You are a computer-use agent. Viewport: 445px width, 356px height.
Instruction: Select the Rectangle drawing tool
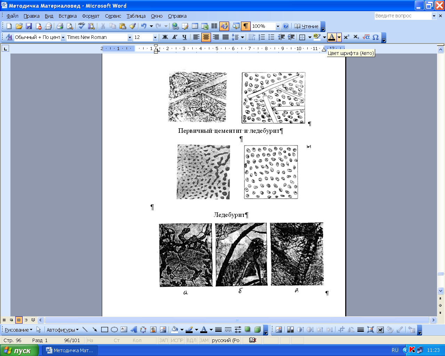[x=104, y=330]
